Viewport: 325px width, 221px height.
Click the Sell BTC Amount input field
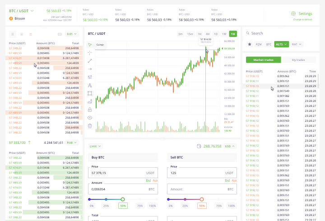[x=201, y=189]
